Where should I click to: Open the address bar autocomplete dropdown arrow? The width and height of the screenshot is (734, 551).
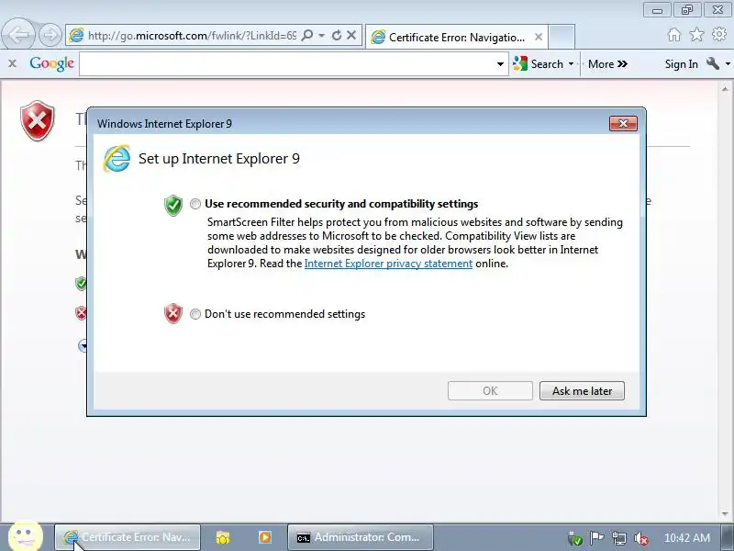(322, 36)
